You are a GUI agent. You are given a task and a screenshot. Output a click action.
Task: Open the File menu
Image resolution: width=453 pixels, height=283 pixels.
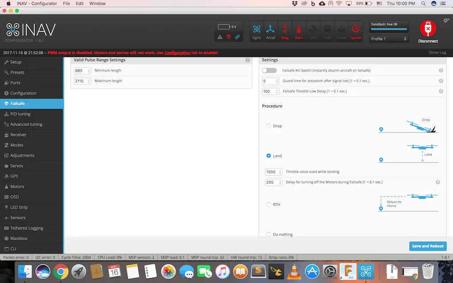(x=66, y=4)
